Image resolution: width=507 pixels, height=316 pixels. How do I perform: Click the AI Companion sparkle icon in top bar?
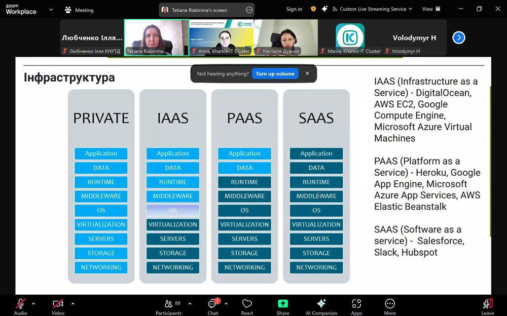point(324,9)
